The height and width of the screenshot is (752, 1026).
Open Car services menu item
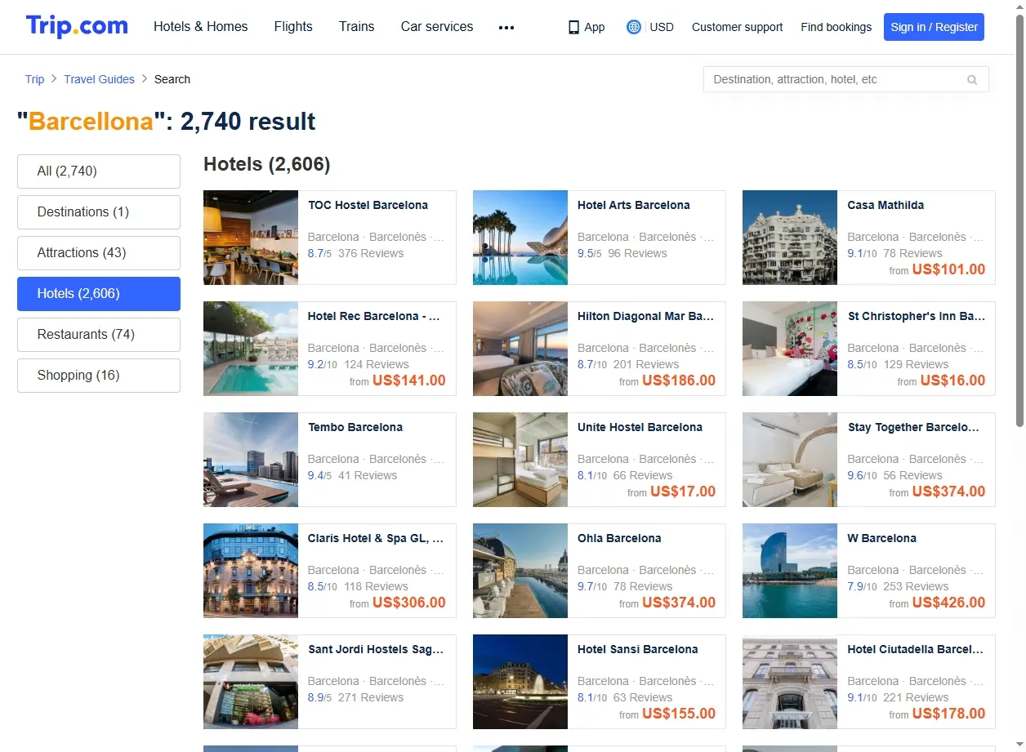click(437, 26)
